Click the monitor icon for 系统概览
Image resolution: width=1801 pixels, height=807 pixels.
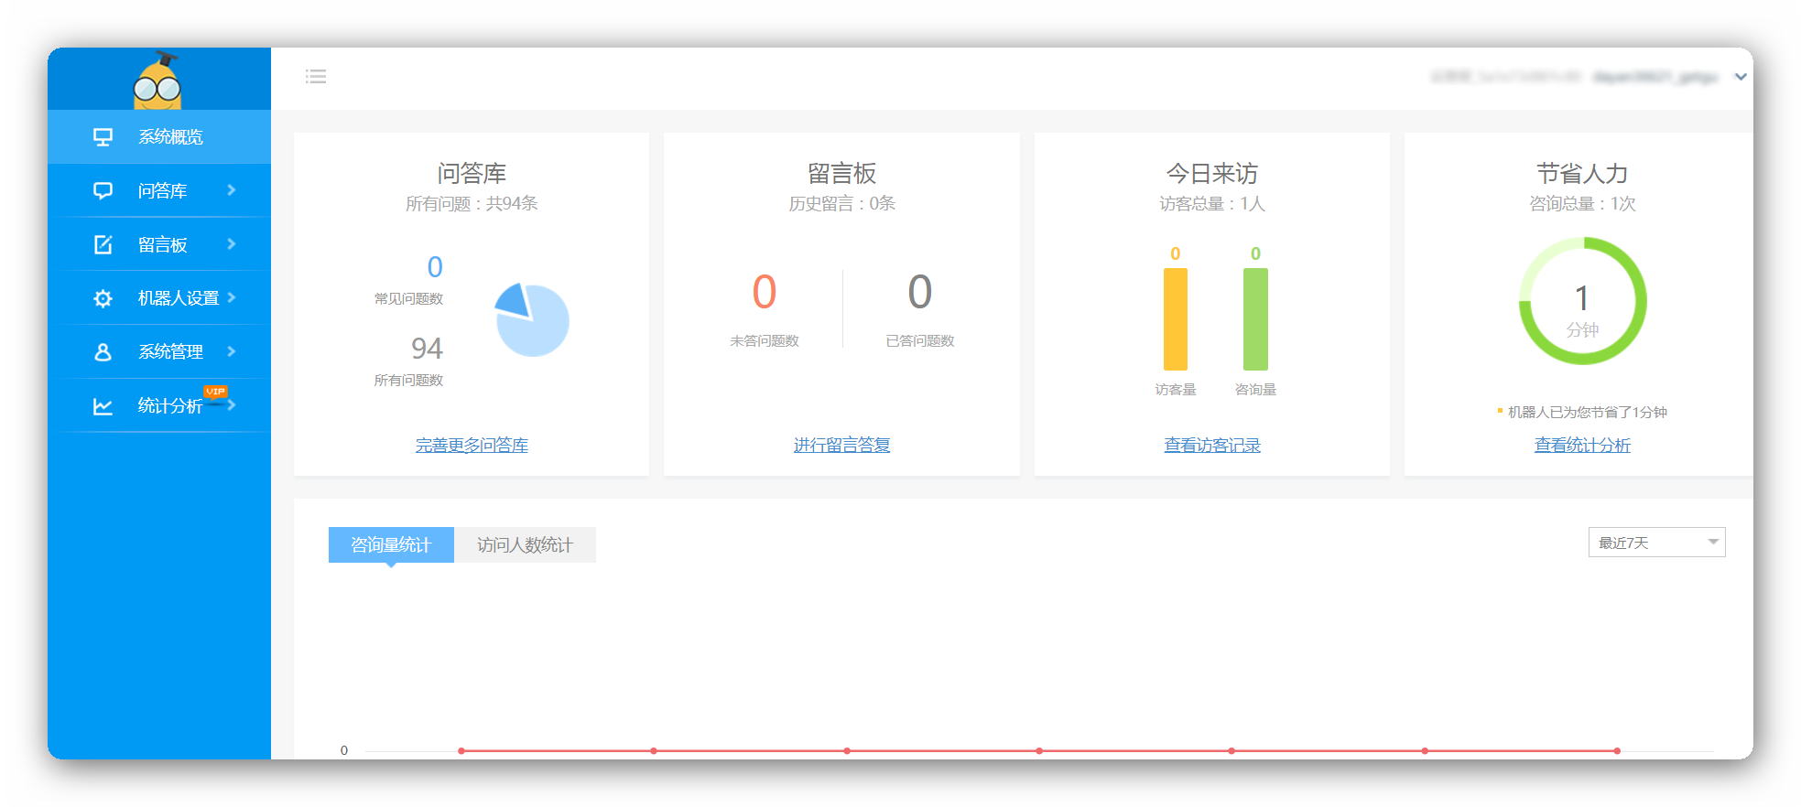pyautogui.click(x=103, y=137)
